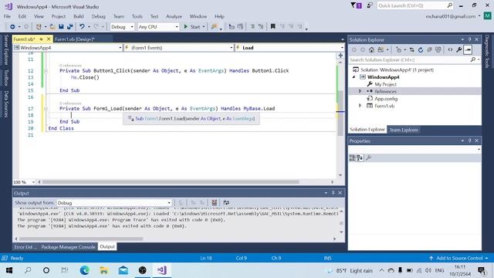Click the mchana001@gmail.com account label
Viewport: 494px width, 278px height.
coord(451,16)
